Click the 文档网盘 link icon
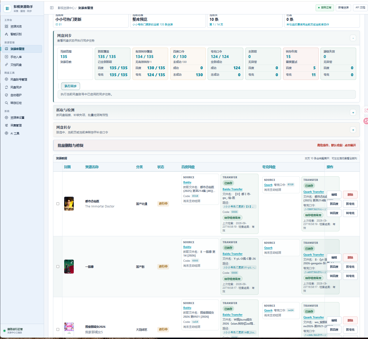The height and width of the screenshot is (339, 368). pos(6,65)
